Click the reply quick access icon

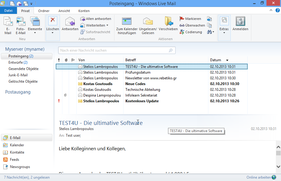[x=19, y=3]
